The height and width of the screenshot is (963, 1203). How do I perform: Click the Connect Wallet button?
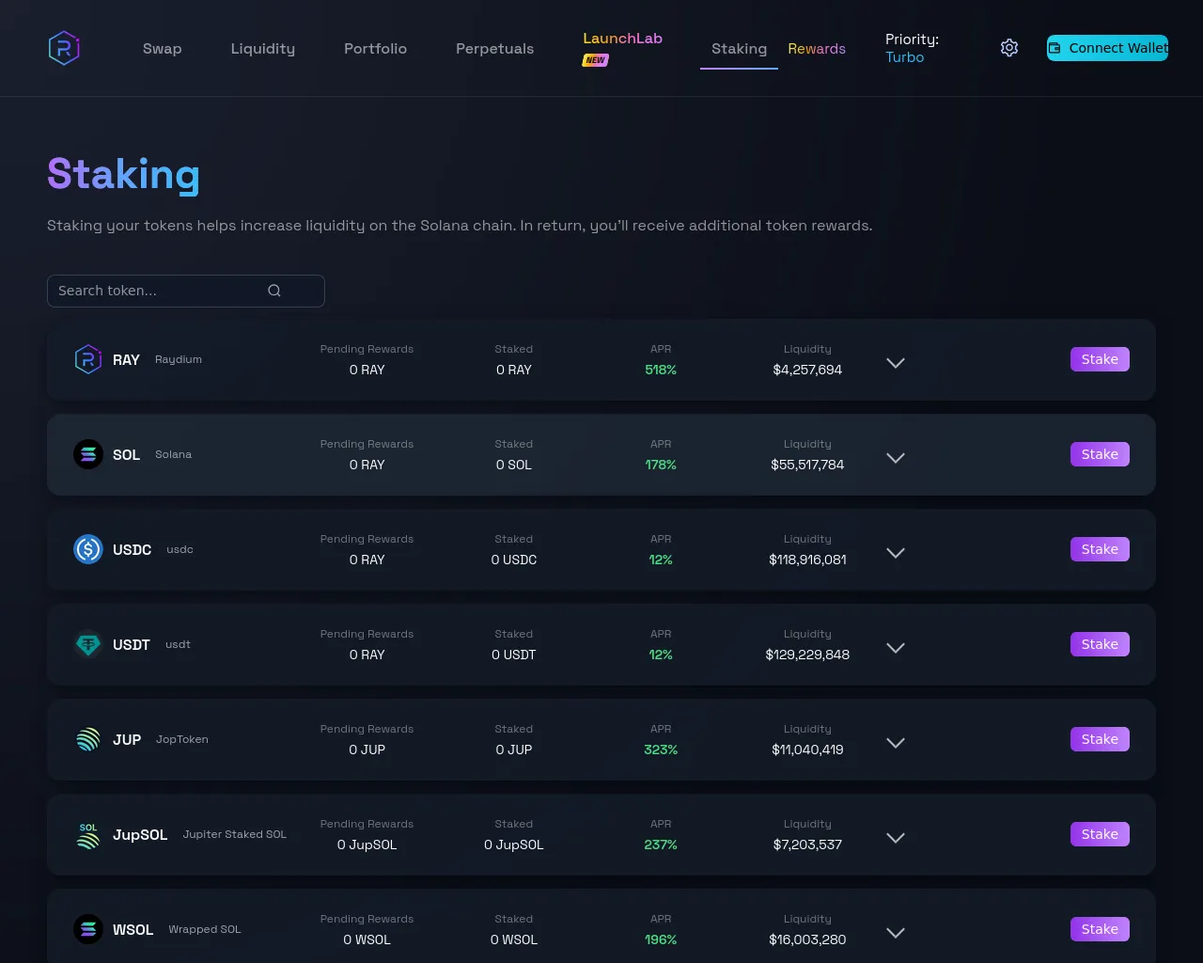click(1107, 48)
